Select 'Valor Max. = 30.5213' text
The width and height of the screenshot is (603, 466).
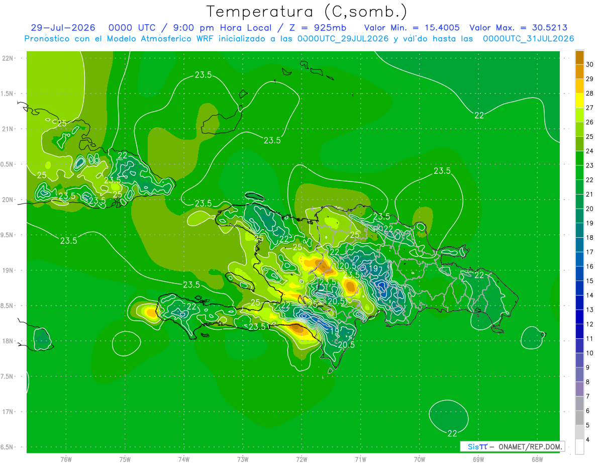click(518, 28)
